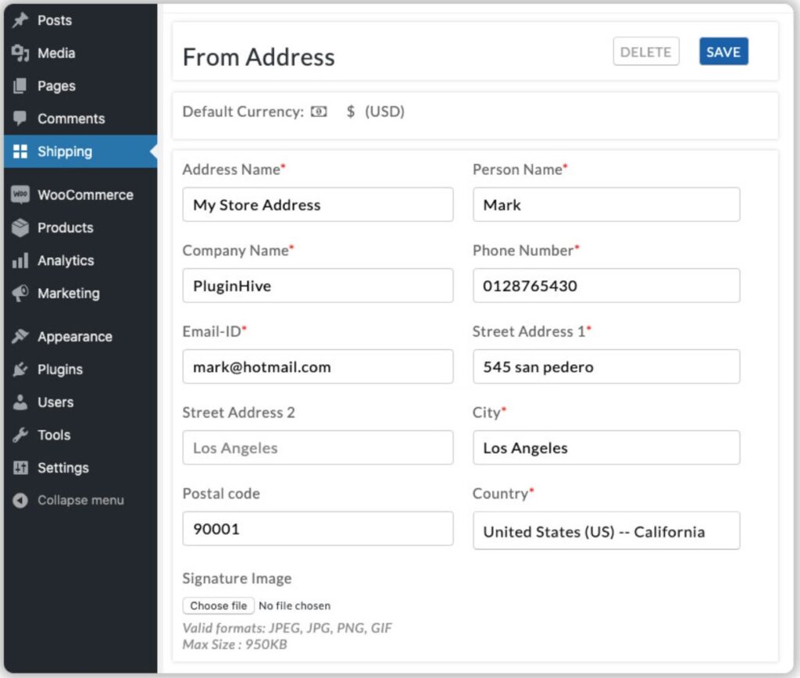The height and width of the screenshot is (678, 800).
Task: Open the WooCommerce menu
Action: (80, 194)
